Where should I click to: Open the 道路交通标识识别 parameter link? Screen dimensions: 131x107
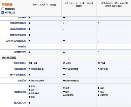[18, 35]
